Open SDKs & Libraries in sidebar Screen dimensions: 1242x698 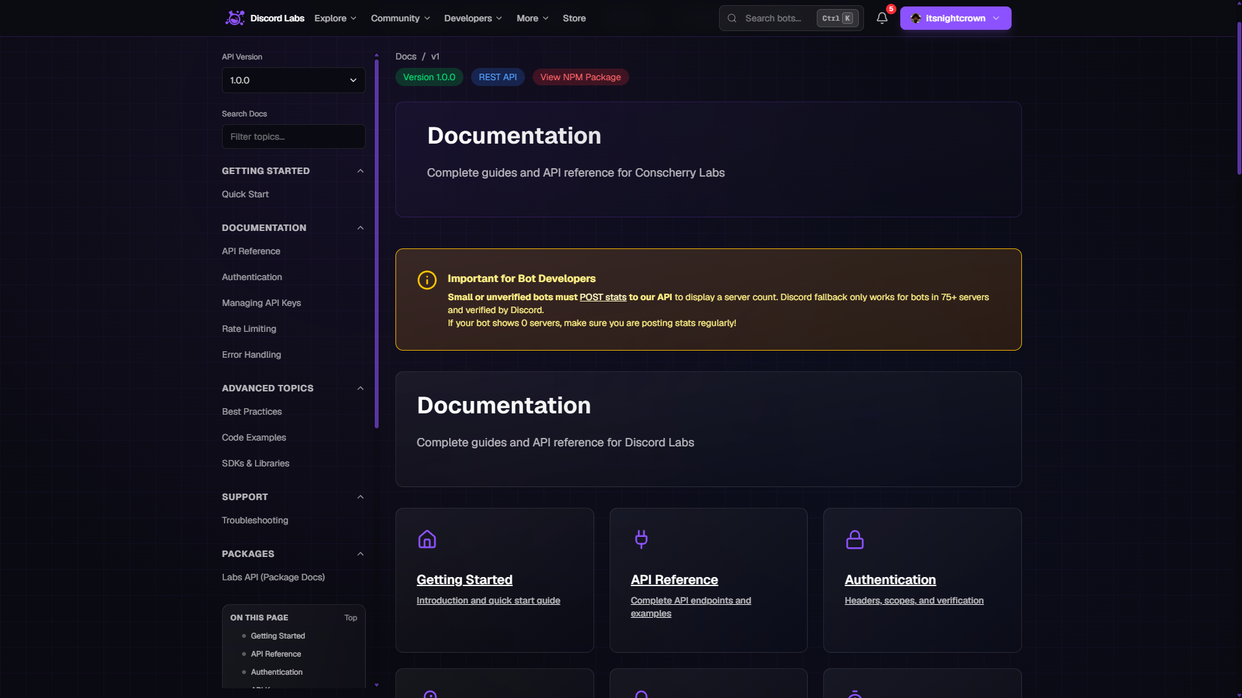click(x=256, y=463)
